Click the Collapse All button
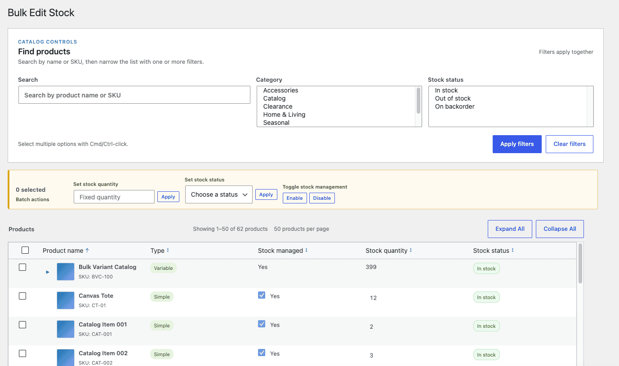 560,229
